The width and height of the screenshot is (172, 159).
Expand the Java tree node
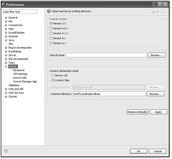[x=6, y=40]
